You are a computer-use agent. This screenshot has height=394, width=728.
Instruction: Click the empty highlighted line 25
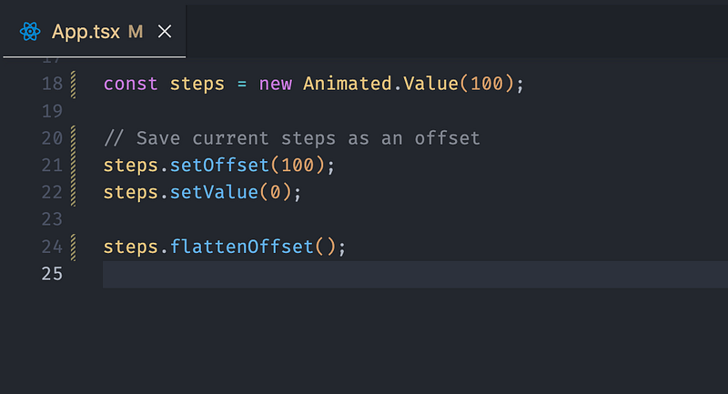tap(415, 274)
